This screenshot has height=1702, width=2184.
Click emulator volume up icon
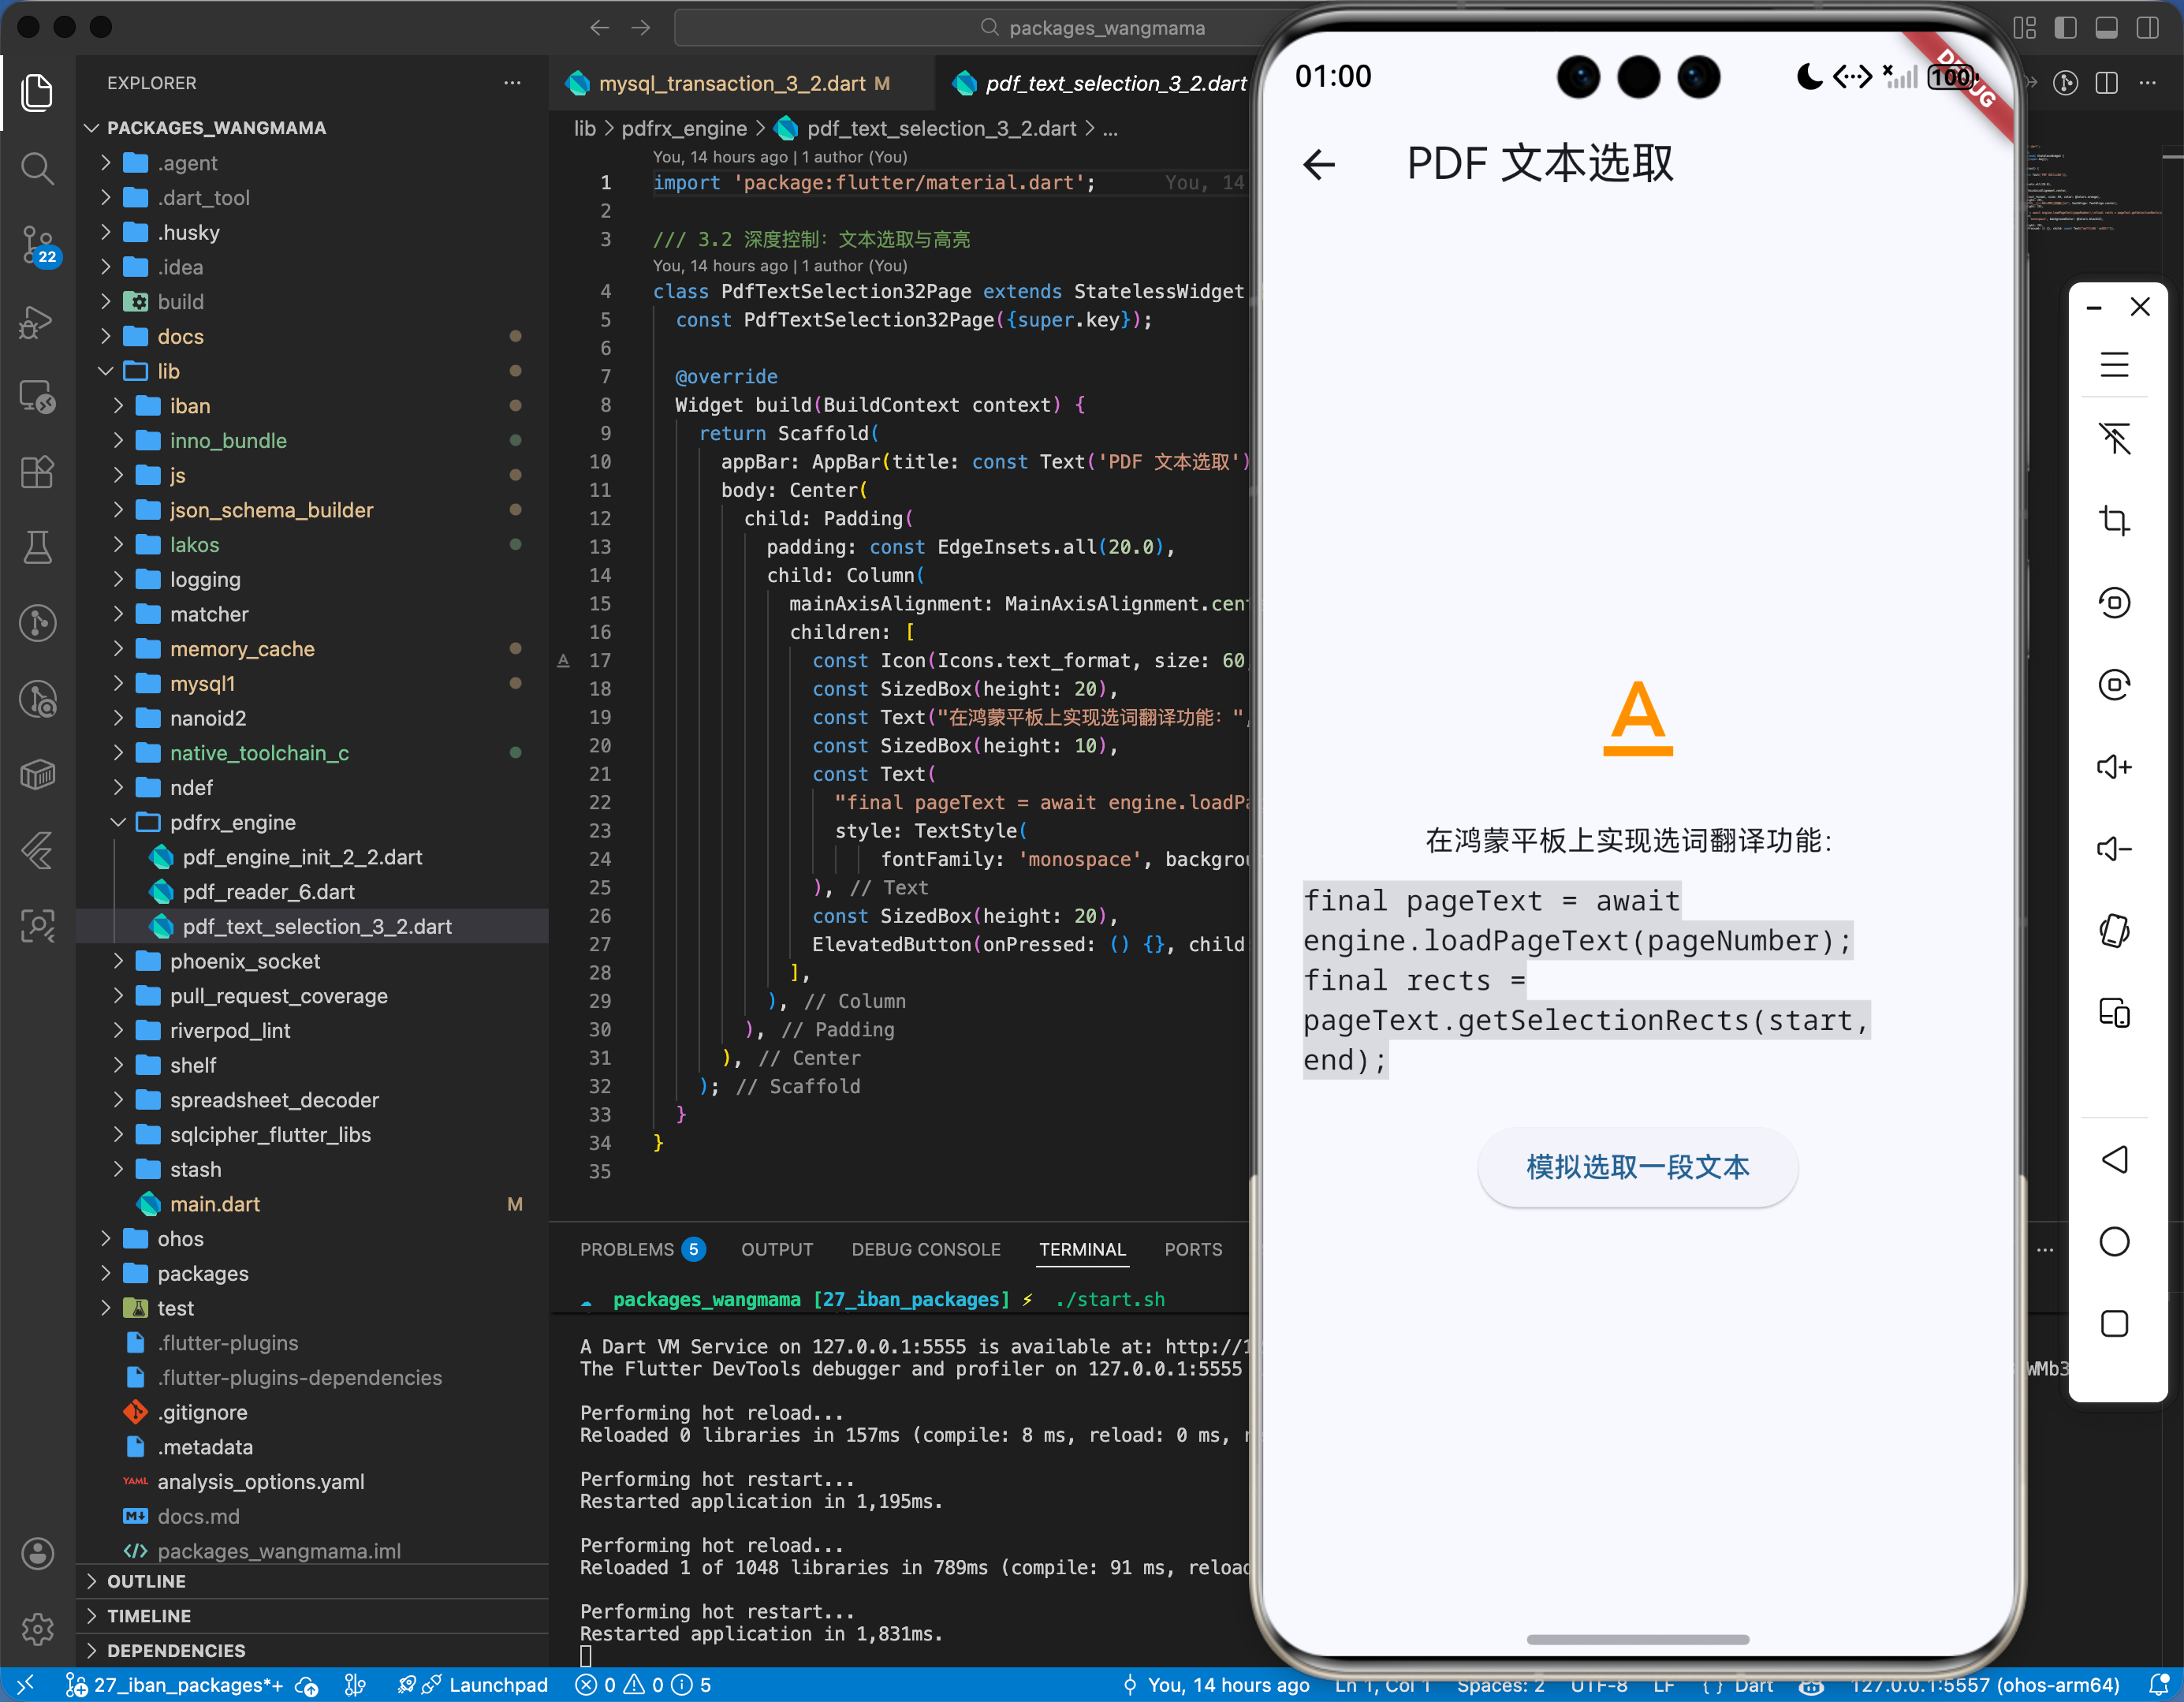coord(2114,767)
